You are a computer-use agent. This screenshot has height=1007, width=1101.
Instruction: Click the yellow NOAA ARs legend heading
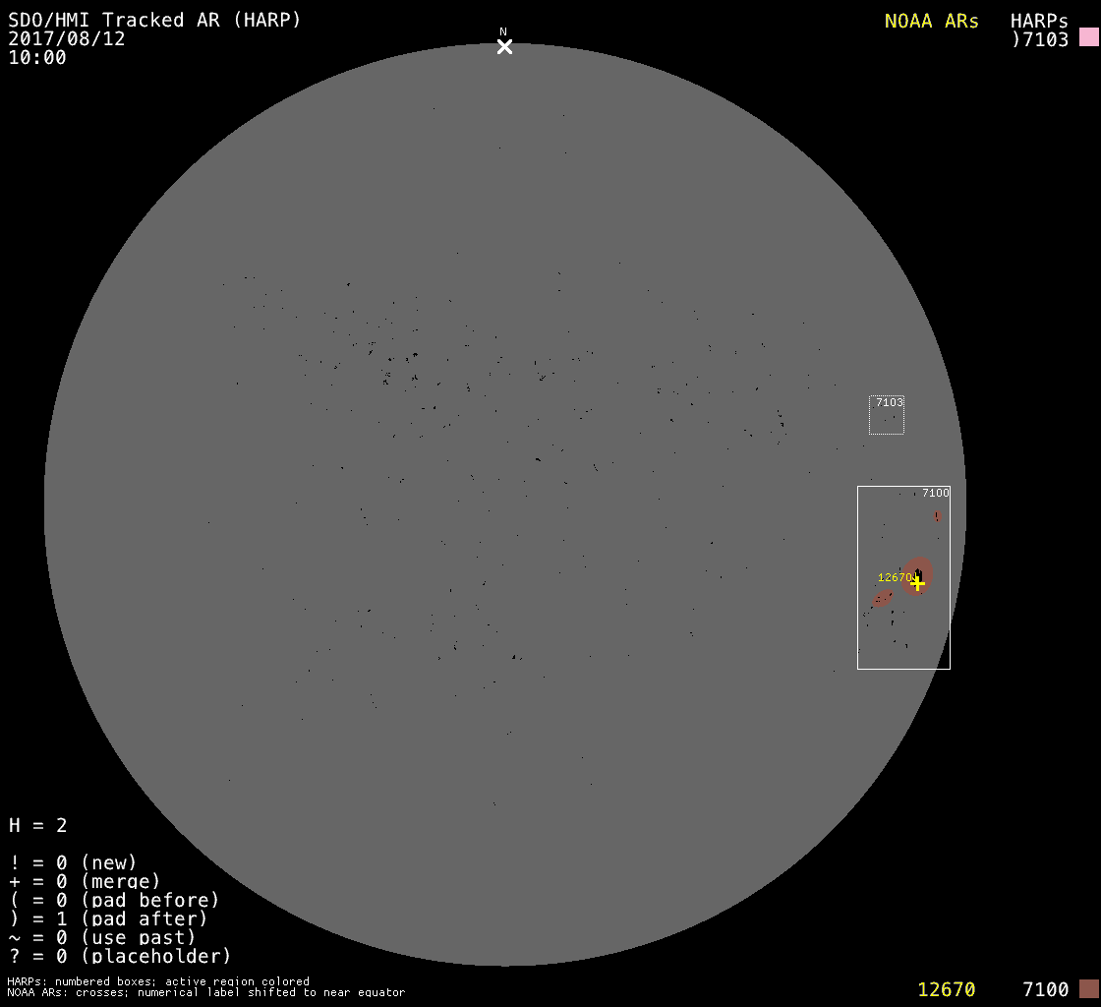point(931,21)
